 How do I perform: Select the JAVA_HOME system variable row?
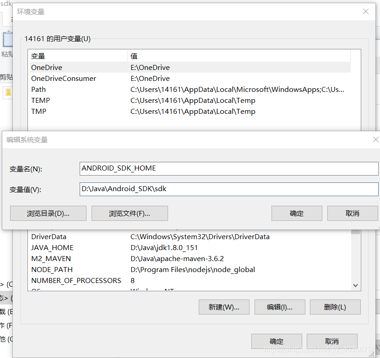190,248
